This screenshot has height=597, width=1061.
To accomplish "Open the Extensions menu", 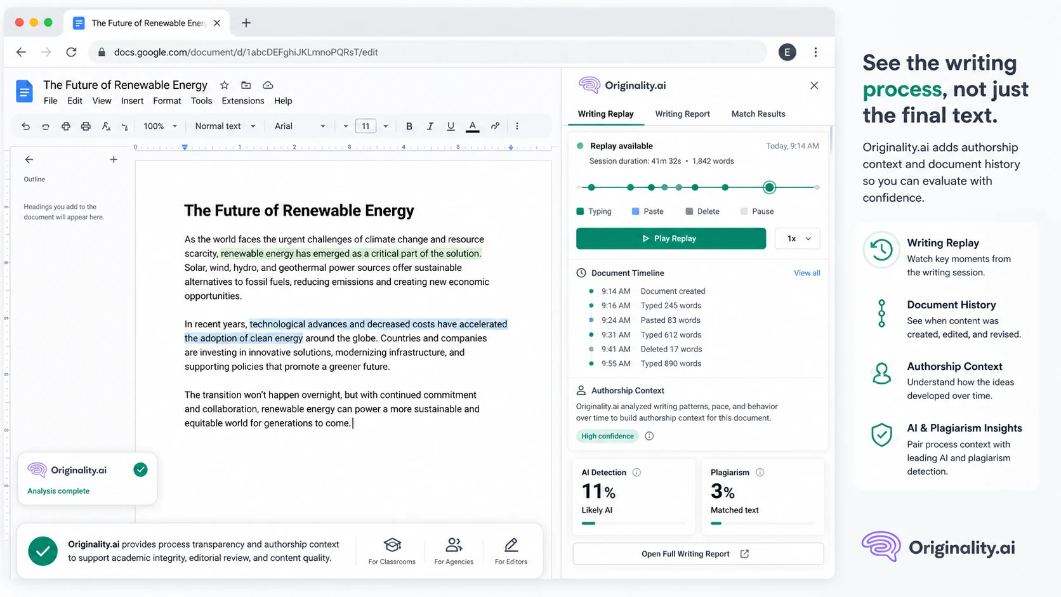I will [x=243, y=101].
